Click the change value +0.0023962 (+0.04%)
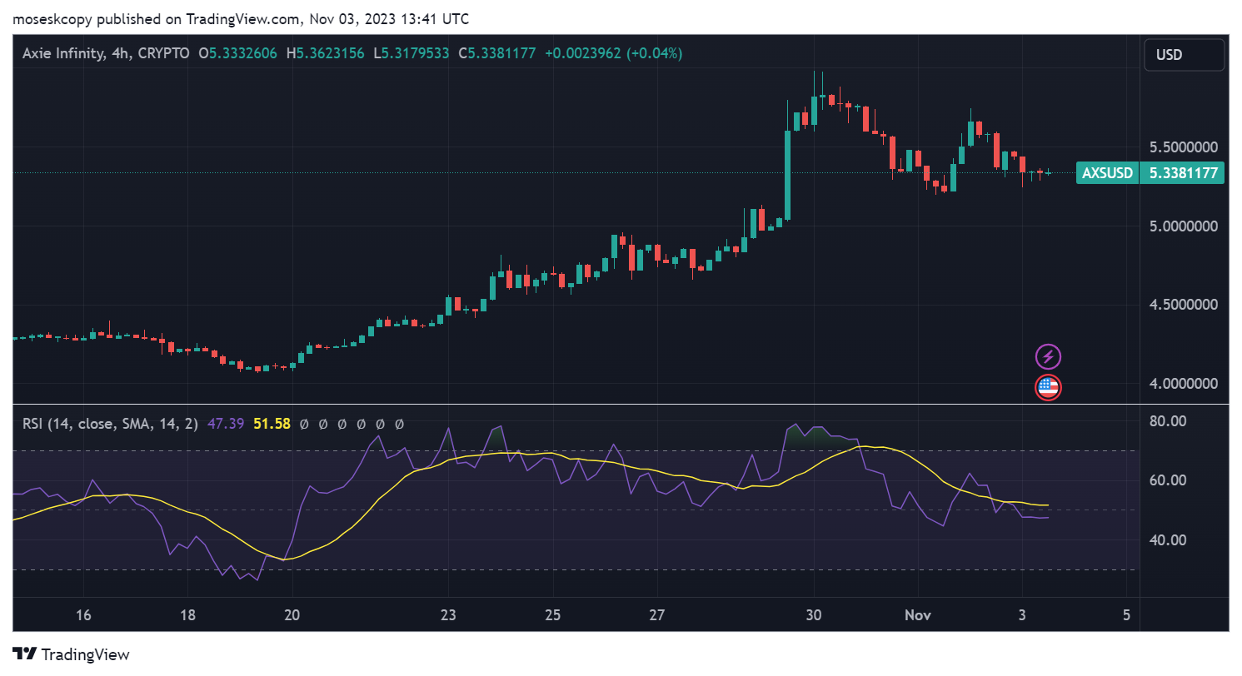The image size is (1242, 676). tap(613, 53)
